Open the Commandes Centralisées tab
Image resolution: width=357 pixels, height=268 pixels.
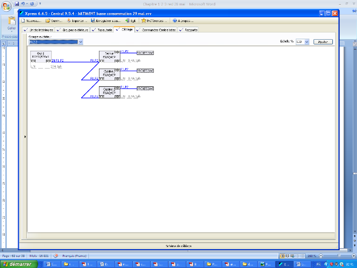click(158, 30)
